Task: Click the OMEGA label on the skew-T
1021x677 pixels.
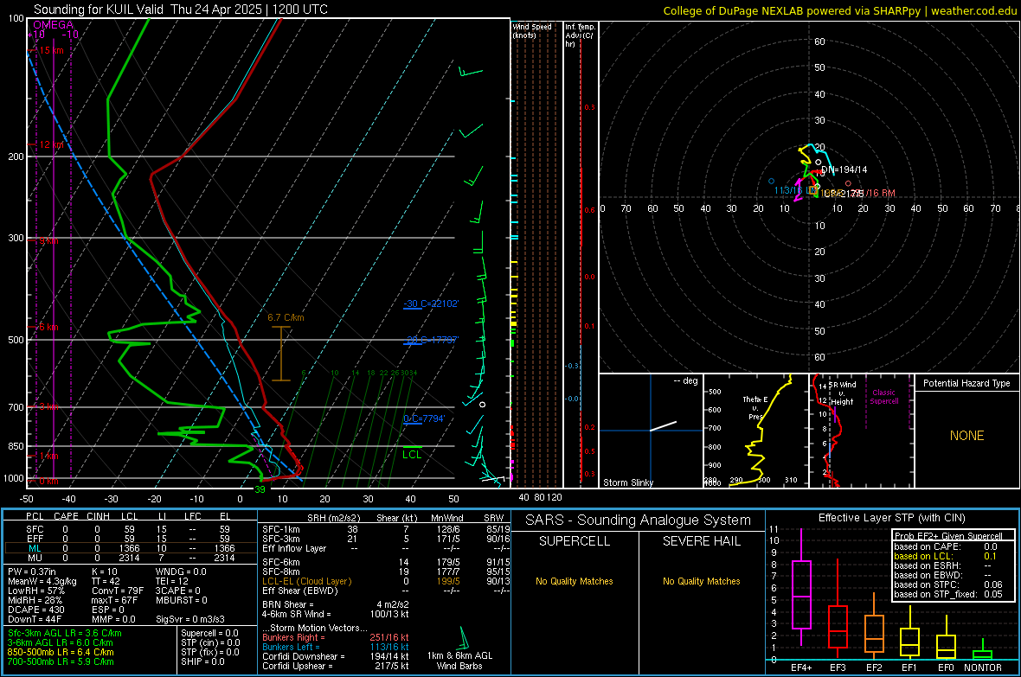Action: (x=53, y=25)
